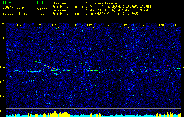
Task: Click the red meteor echo peak near 1123
Action: 56,69
